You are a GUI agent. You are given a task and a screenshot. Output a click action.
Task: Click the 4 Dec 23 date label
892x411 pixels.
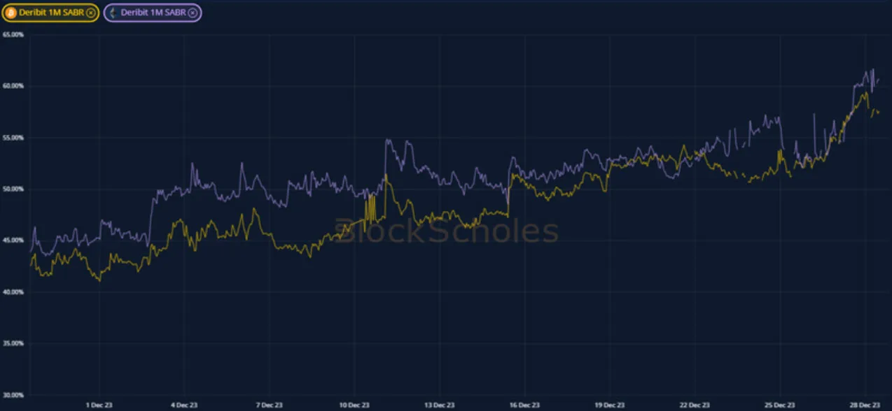(x=185, y=405)
